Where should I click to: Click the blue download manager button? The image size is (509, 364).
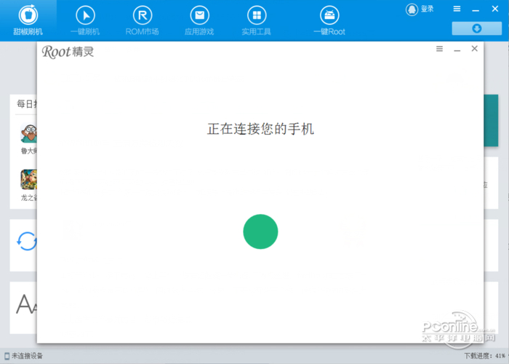click(476, 28)
